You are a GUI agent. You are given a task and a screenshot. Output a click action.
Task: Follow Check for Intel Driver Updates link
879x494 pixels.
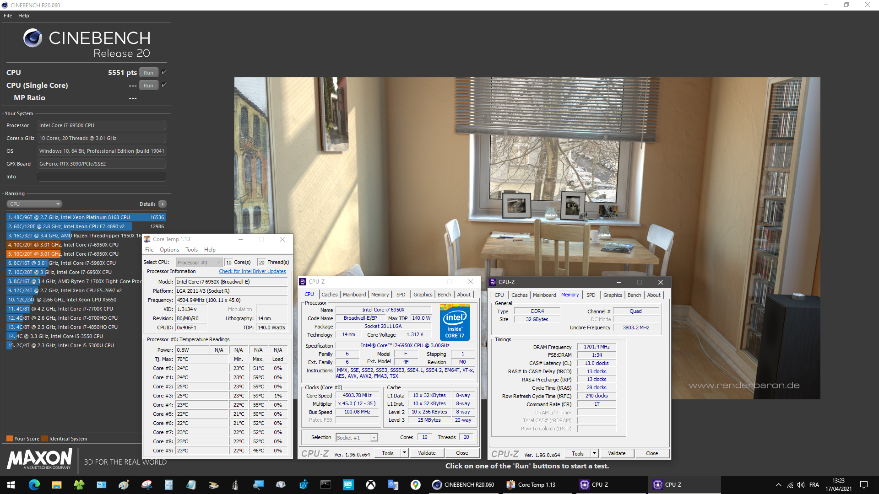[x=252, y=271]
